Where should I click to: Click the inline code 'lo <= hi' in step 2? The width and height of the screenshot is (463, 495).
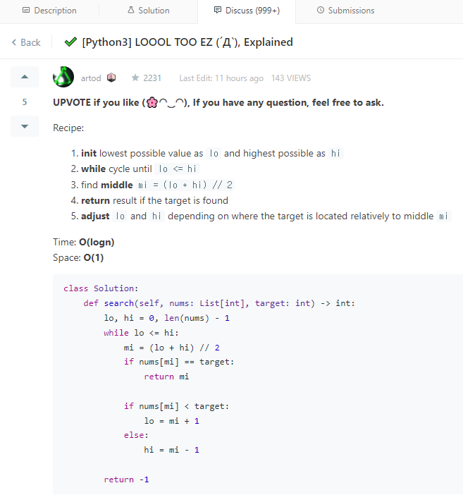(177, 169)
